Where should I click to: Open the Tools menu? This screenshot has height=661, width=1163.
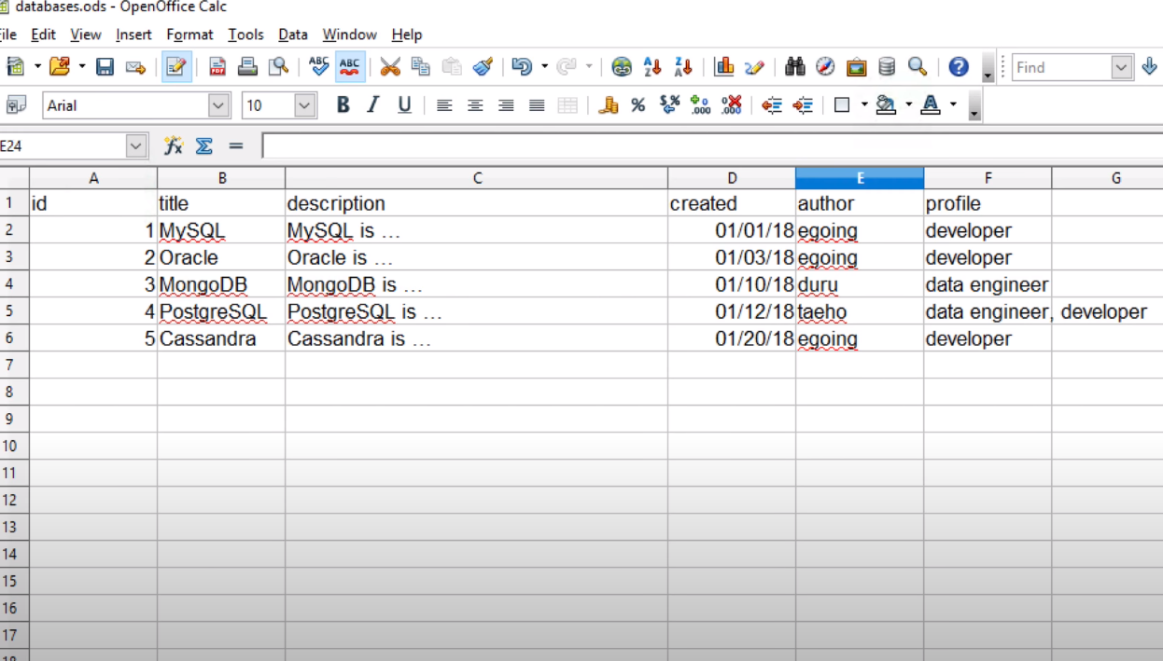tap(246, 34)
